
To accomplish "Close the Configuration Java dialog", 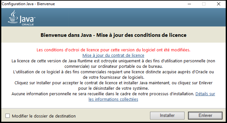I will coord(219,4).
